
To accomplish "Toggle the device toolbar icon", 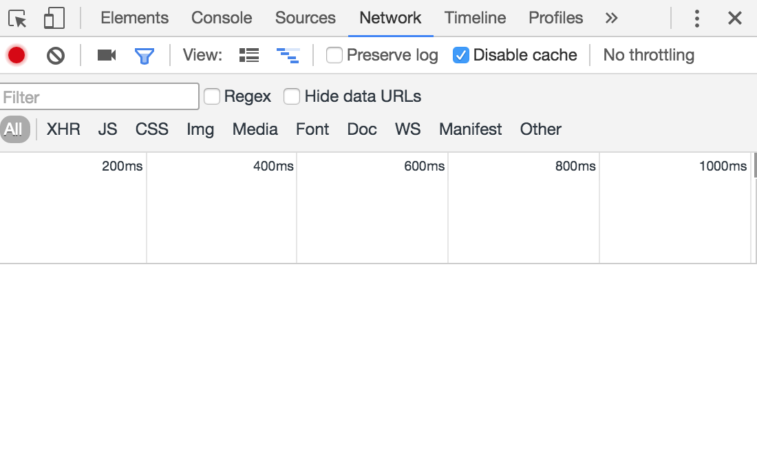I will 54,19.
